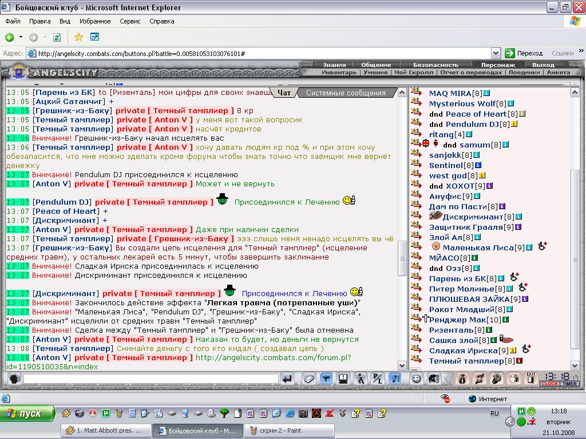The height and width of the screenshot is (439, 586).
Task: Open the Безопасность game menu
Action: click(435, 65)
